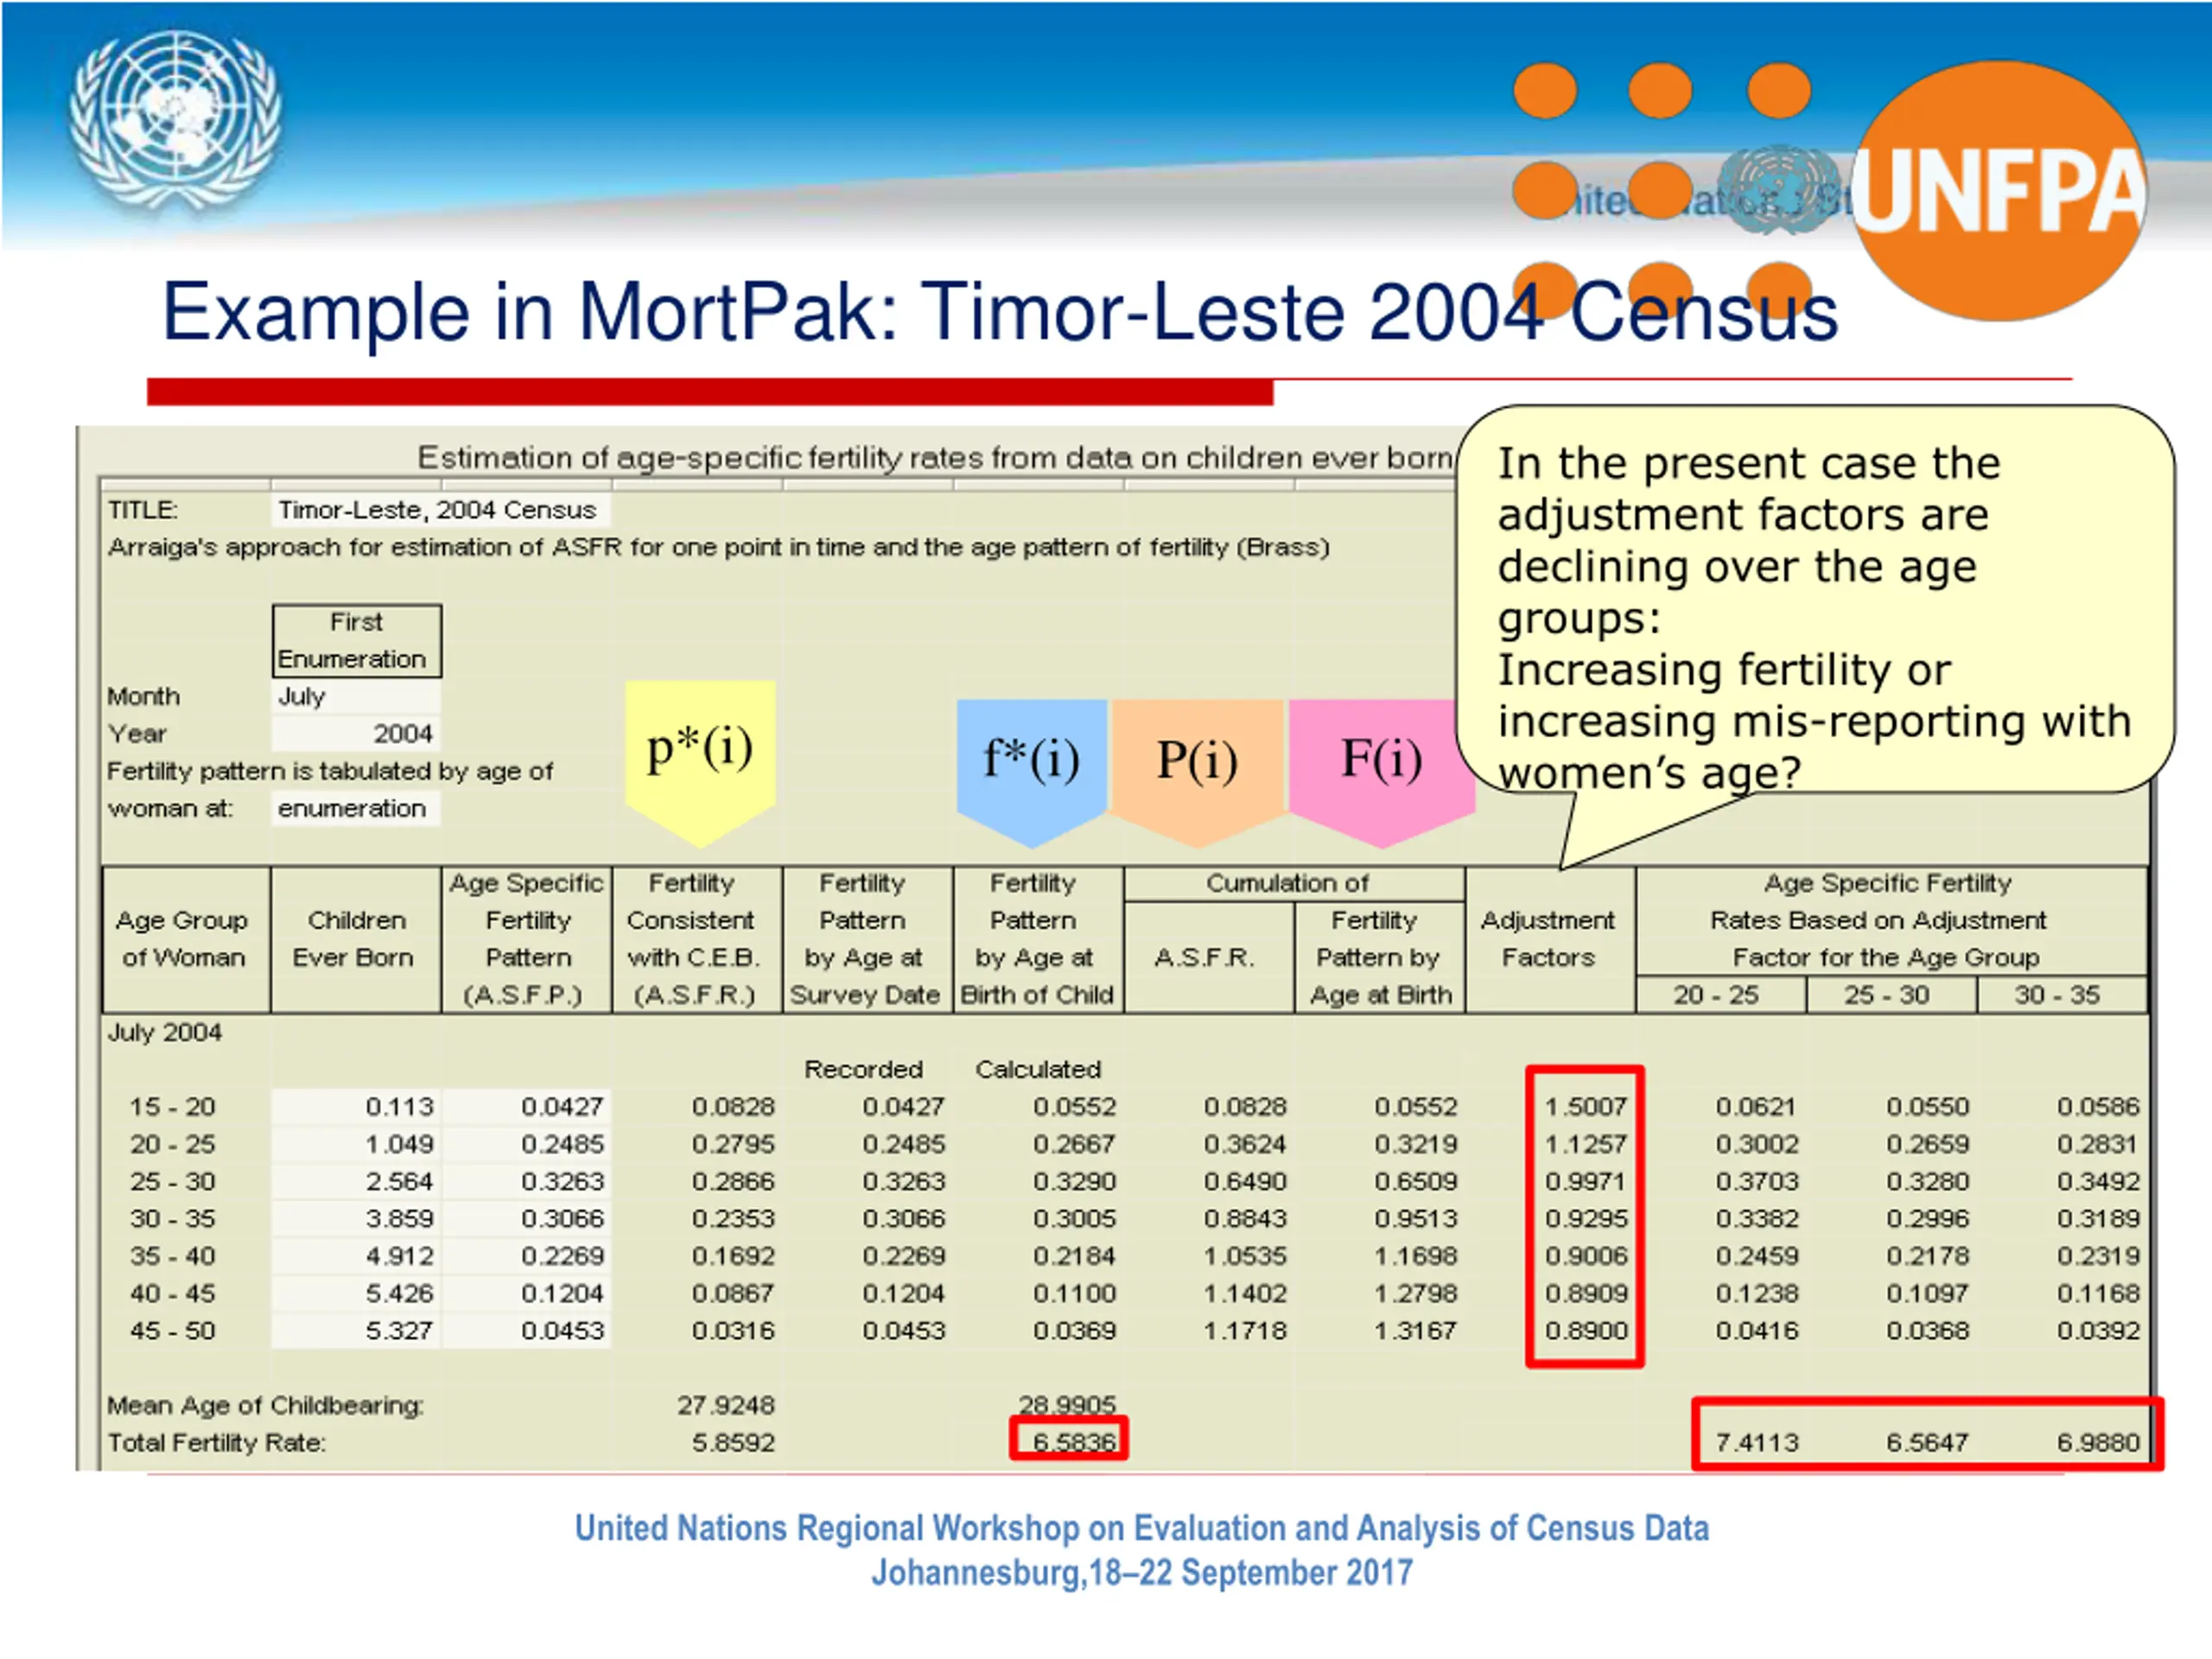Click the 'A.S.F.R.' cumulation sub-header
Viewport: 2212px width, 1659px height.
tap(1208, 958)
